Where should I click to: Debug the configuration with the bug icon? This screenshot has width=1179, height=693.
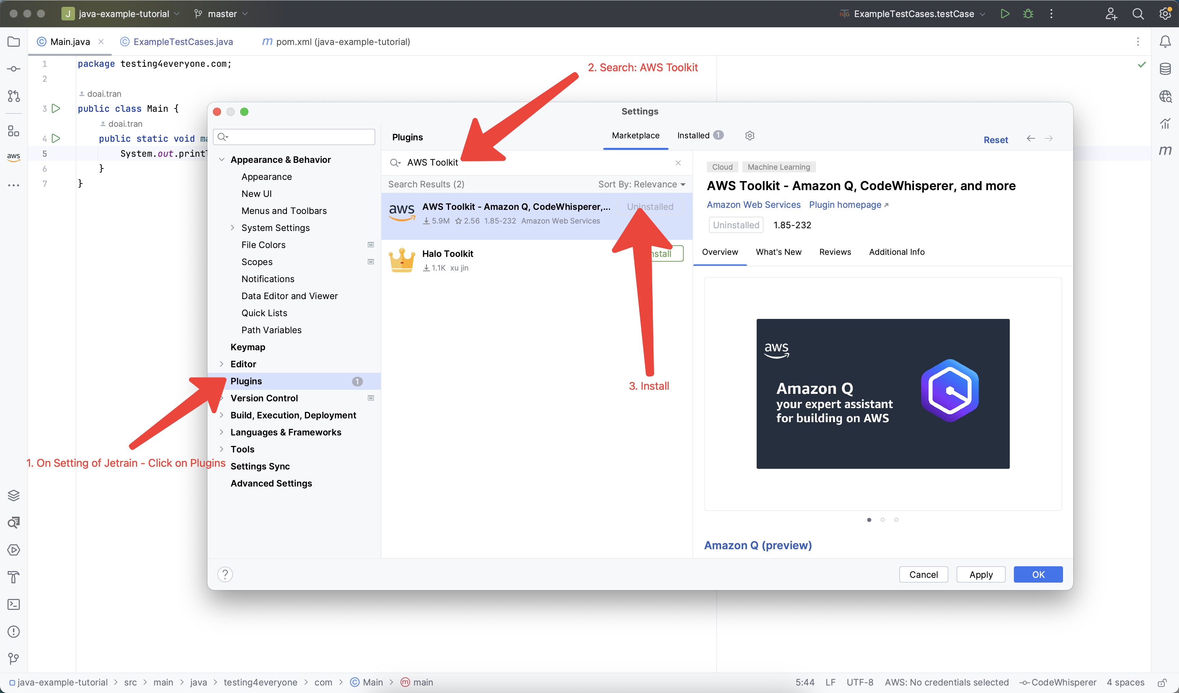point(1028,14)
